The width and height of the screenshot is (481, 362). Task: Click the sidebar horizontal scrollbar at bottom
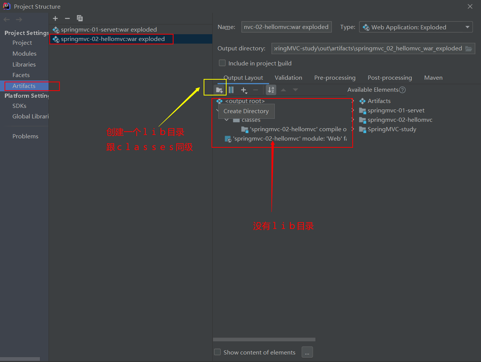click(20, 359)
